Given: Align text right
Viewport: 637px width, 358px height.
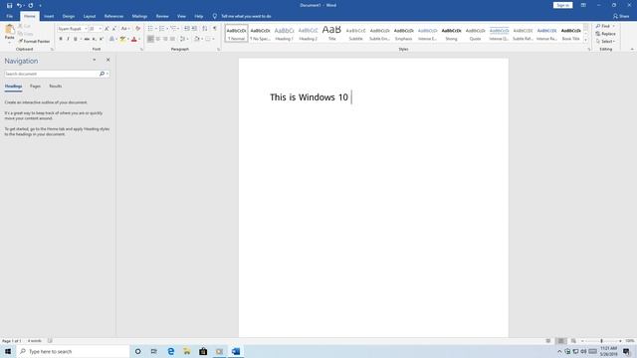Looking at the screenshot, I should (165, 39).
